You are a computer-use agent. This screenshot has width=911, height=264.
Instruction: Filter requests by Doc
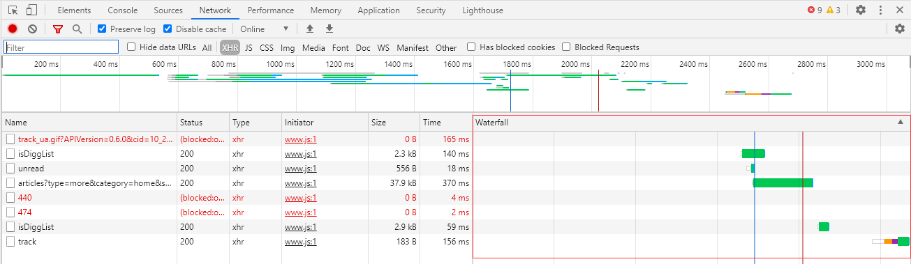[x=363, y=48]
